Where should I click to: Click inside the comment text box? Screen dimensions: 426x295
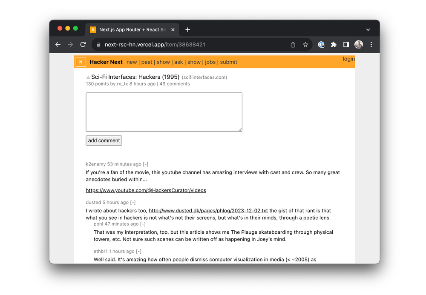coord(164,112)
